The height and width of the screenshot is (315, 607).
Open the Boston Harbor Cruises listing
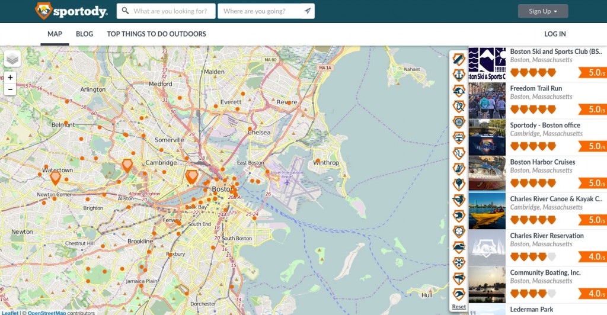(x=538, y=174)
